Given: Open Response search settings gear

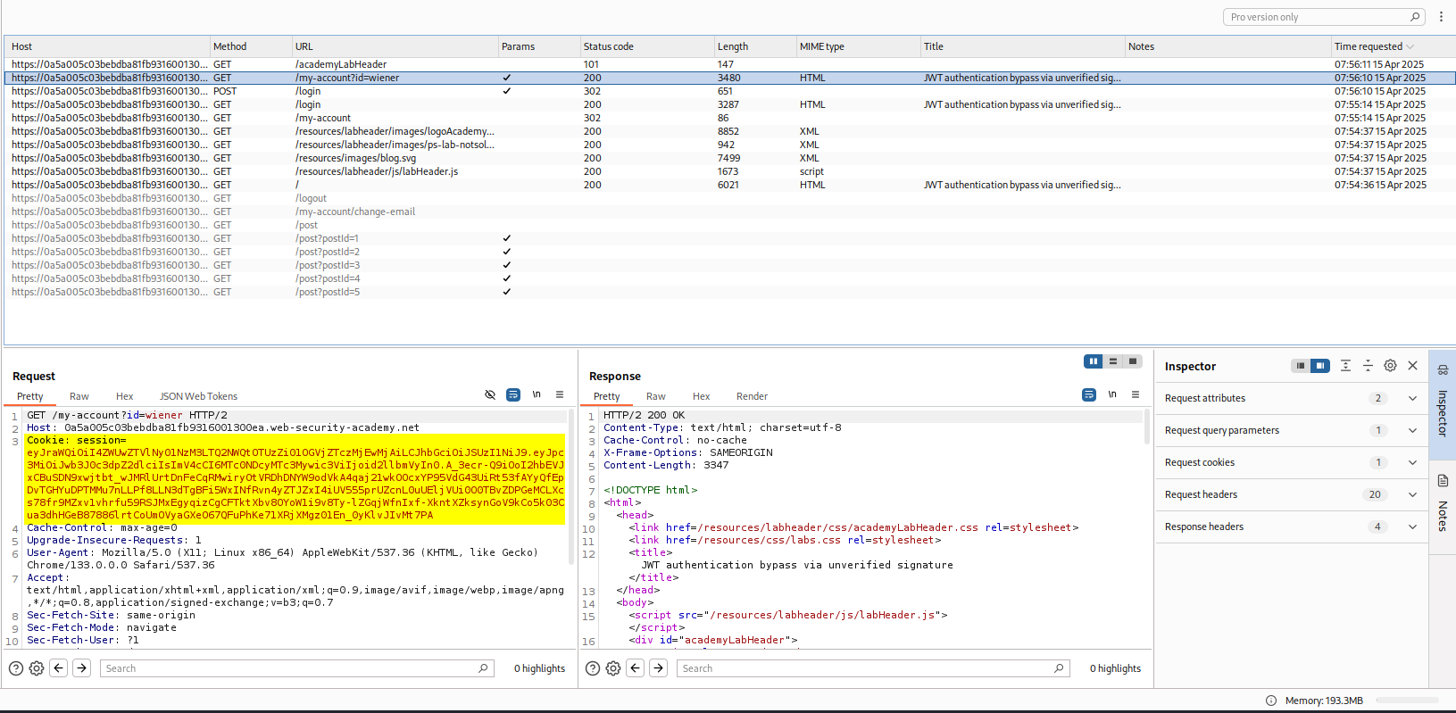Looking at the screenshot, I should pos(613,668).
